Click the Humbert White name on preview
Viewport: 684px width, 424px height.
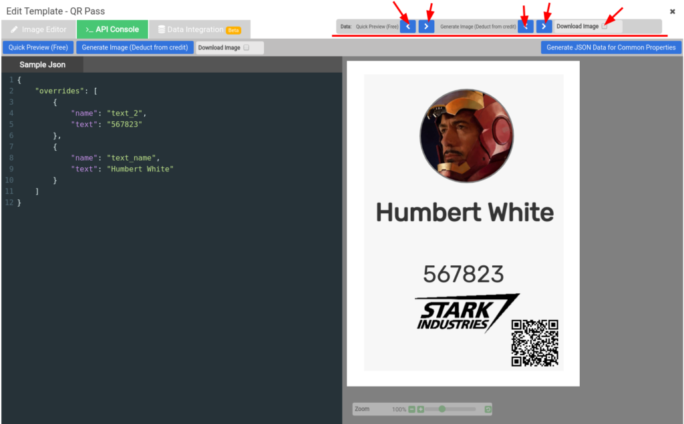(465, 213)
